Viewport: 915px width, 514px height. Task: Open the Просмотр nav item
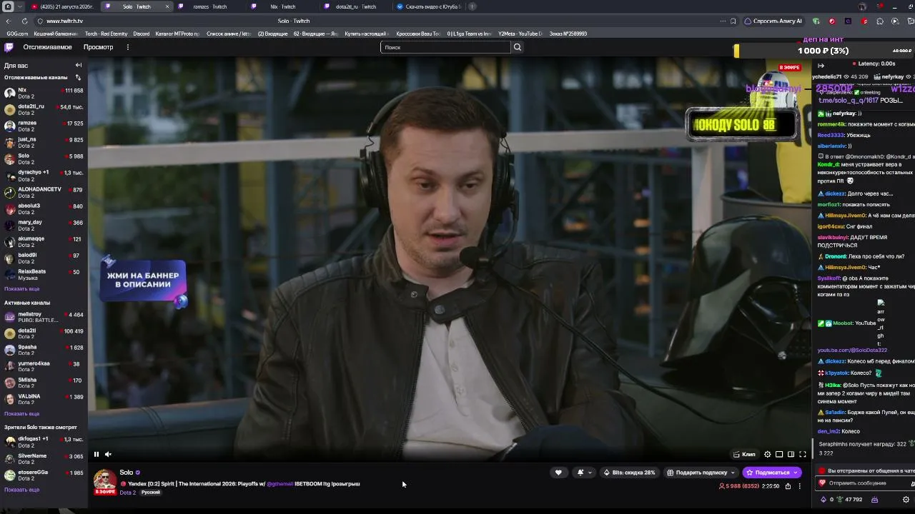tap(98, 47)
